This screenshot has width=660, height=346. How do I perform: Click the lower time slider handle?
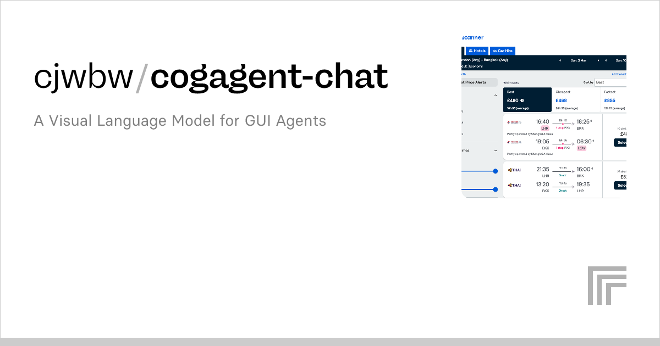(496, 189)
